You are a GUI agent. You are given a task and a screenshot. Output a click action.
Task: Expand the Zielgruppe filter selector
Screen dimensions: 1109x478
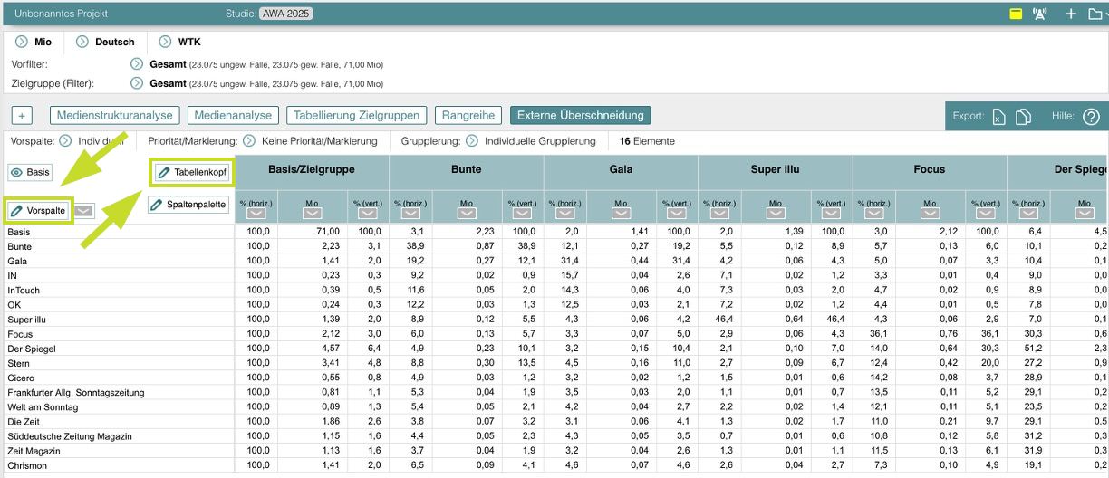point(137,83)
